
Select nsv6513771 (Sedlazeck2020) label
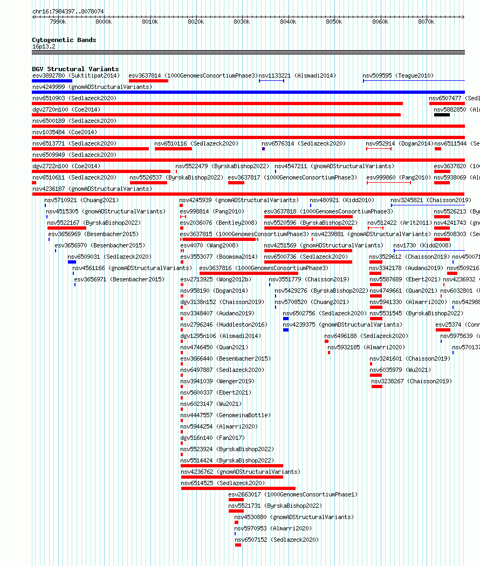pos(74,143)
